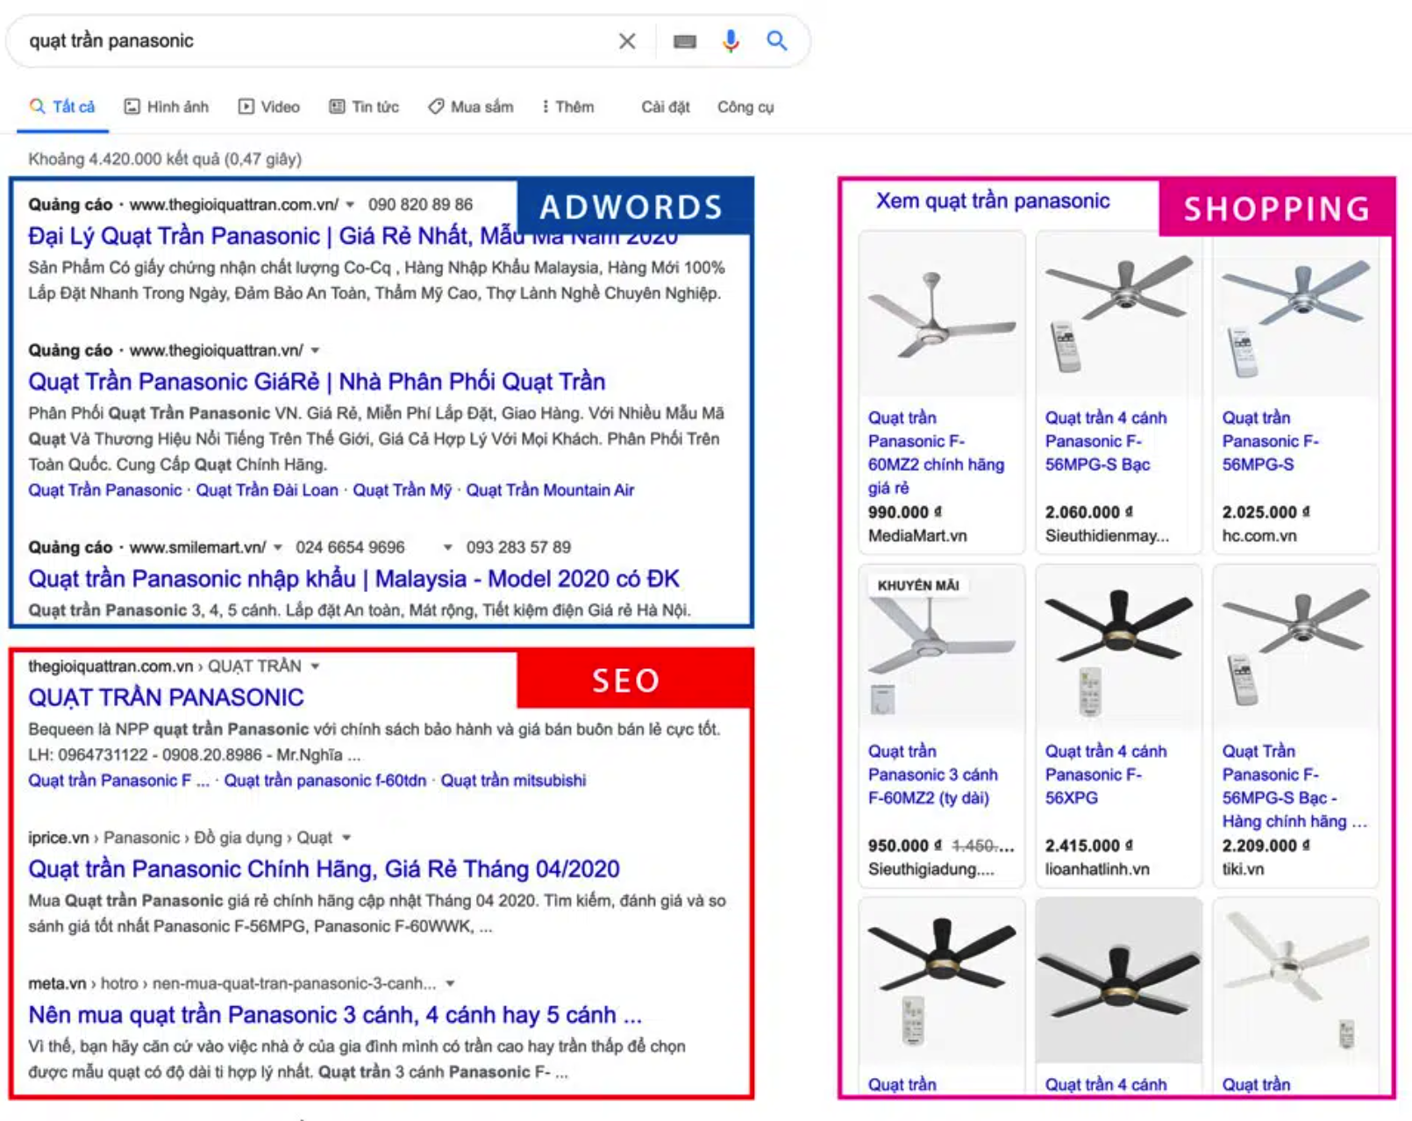Click the Xem quạt trần panasonic shopping link
The height and width of the screenshot is (1121, 1412).
[x=992, y=200]
